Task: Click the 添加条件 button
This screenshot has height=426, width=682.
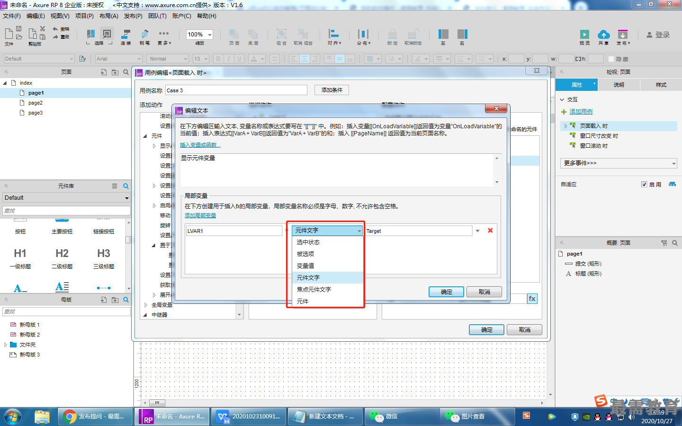Action: (332, 90)
